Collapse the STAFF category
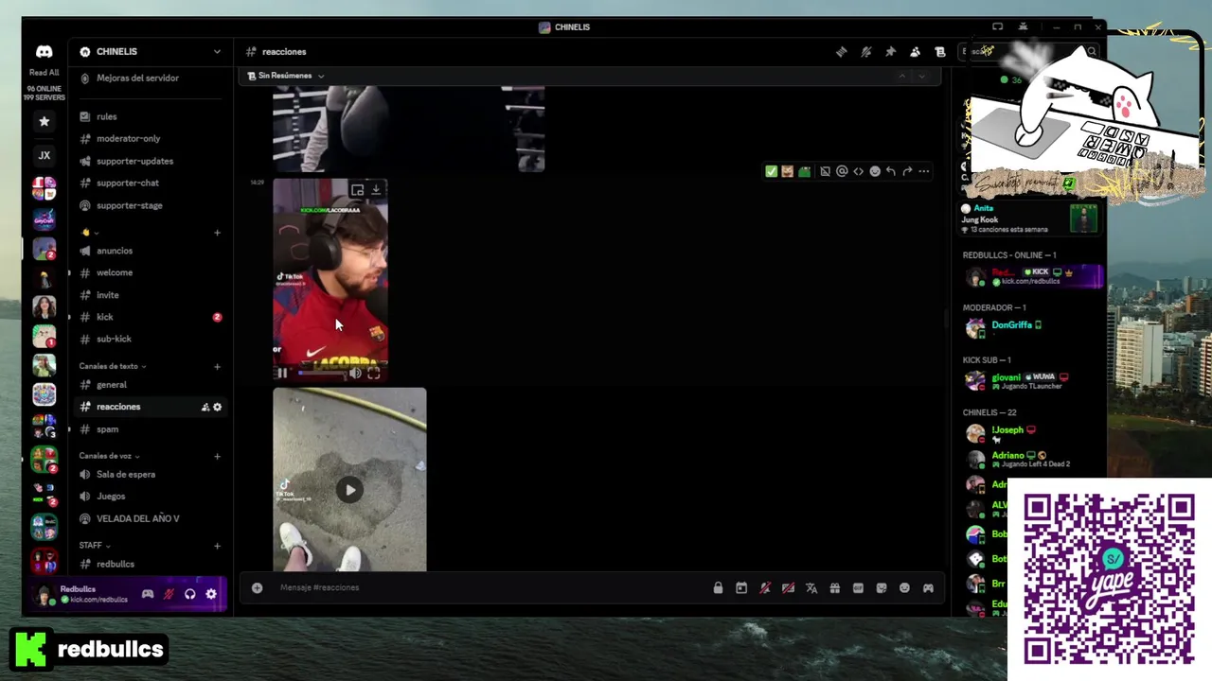Image resolution: width=1212 pixels, height=681 pixels. pos(94,546)
